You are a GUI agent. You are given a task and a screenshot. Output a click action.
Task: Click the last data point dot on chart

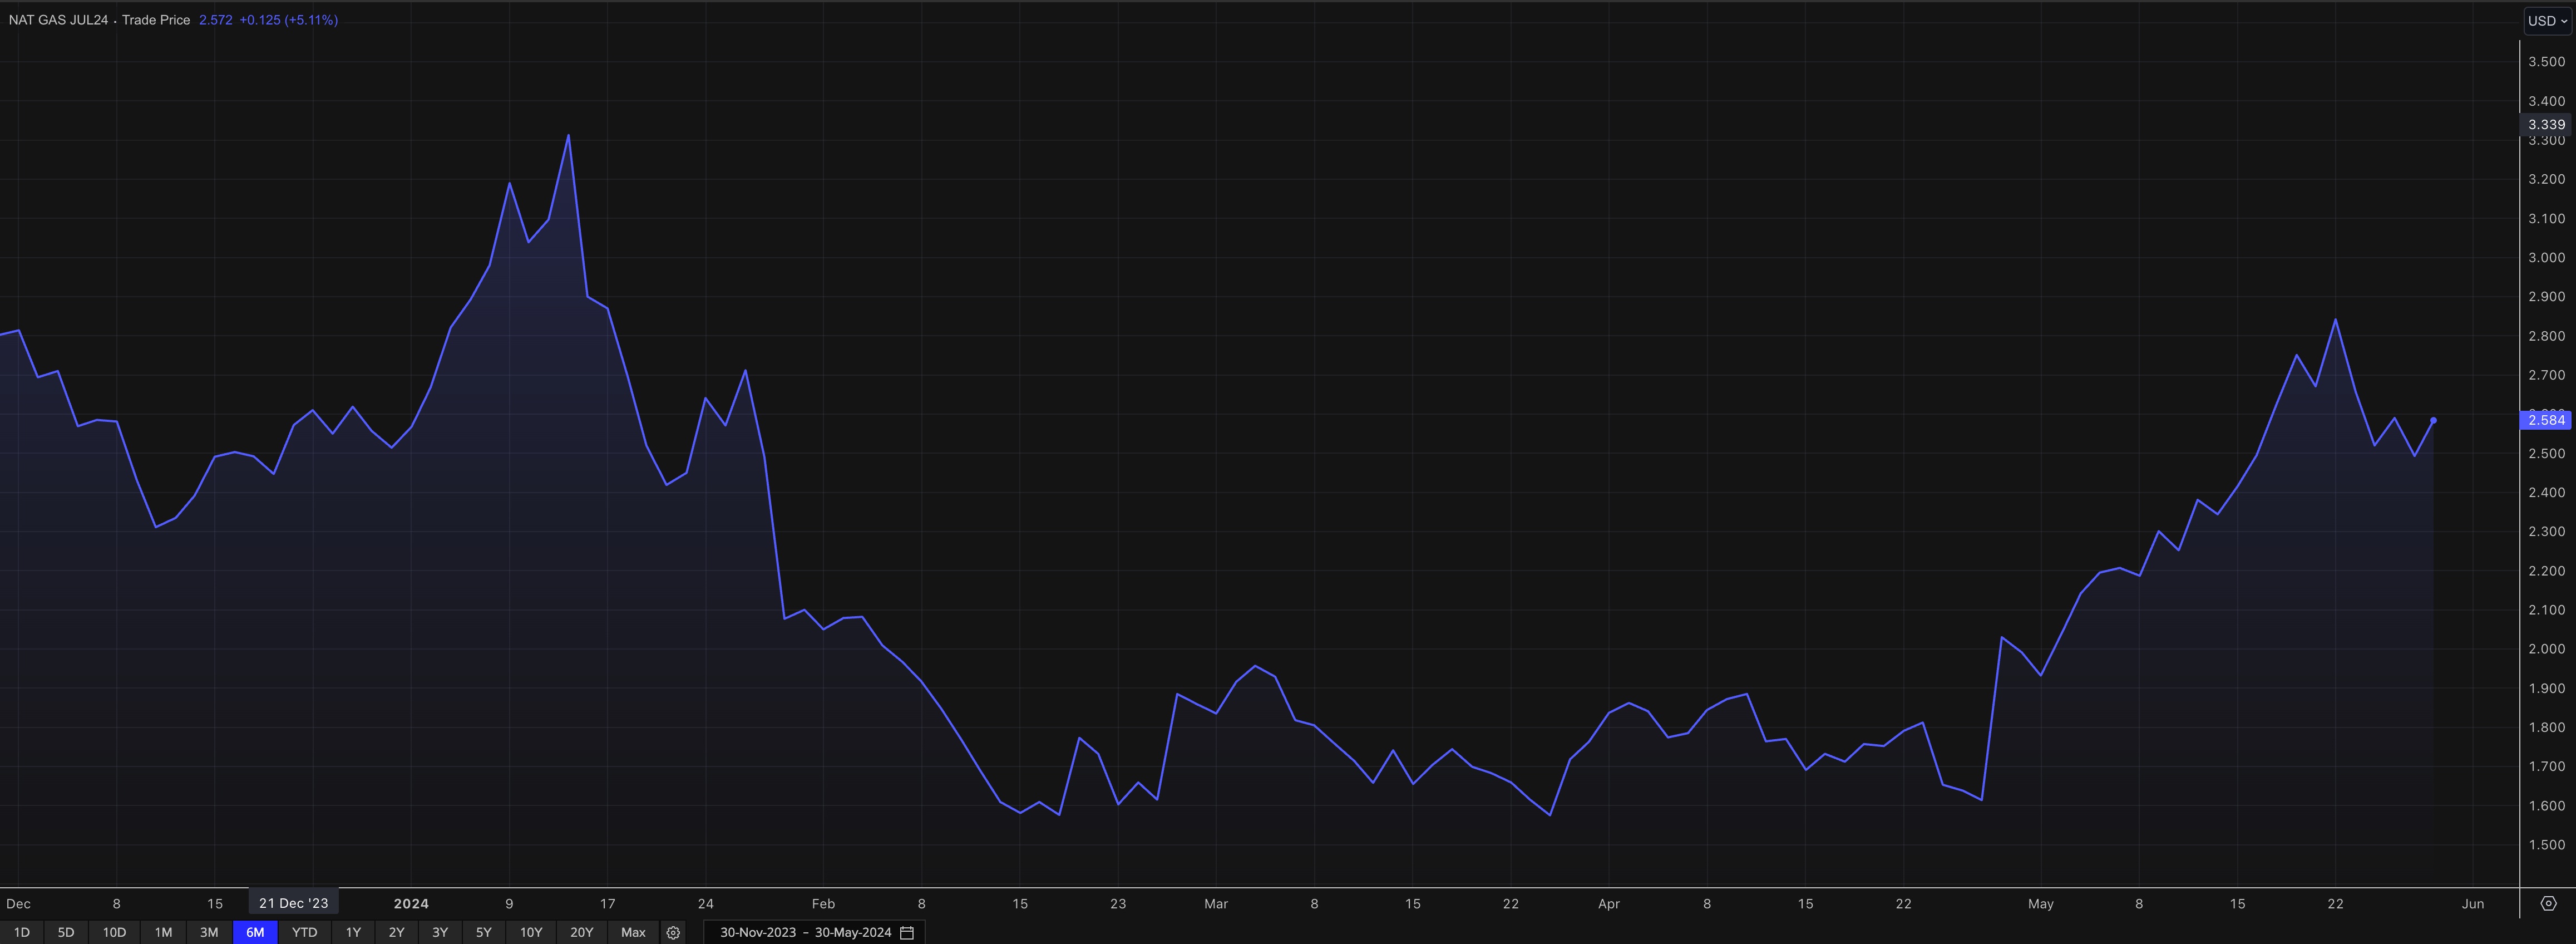point(2433,421)
